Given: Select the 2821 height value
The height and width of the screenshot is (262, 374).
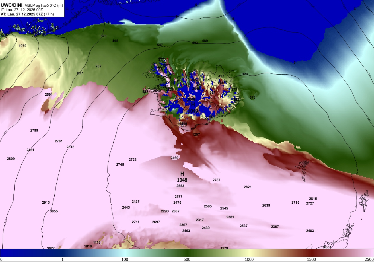Looking at the screenshot, I should (248, 187).
